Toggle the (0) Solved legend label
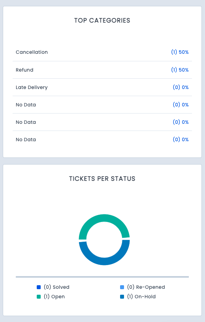 point(56,287)
